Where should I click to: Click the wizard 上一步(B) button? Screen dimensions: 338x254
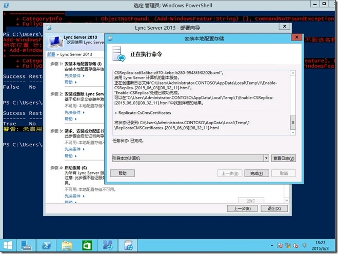[242, 208]
